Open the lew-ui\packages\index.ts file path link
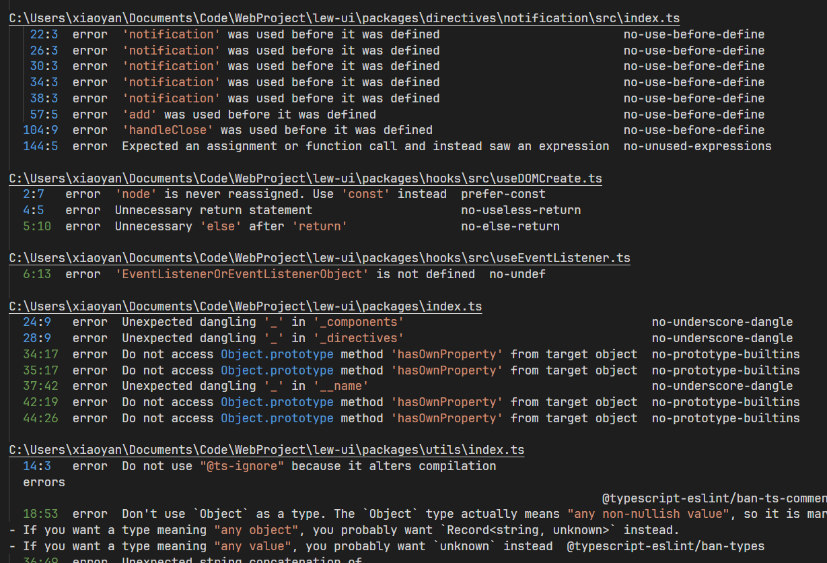 coord(246,306)
